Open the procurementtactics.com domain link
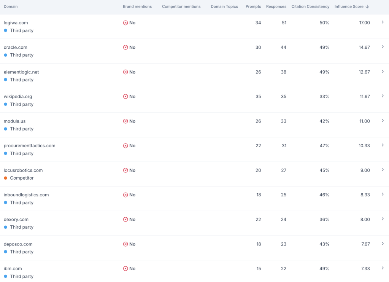The width and height of the screenshot is (389, 282). click(x=29, y=146)
